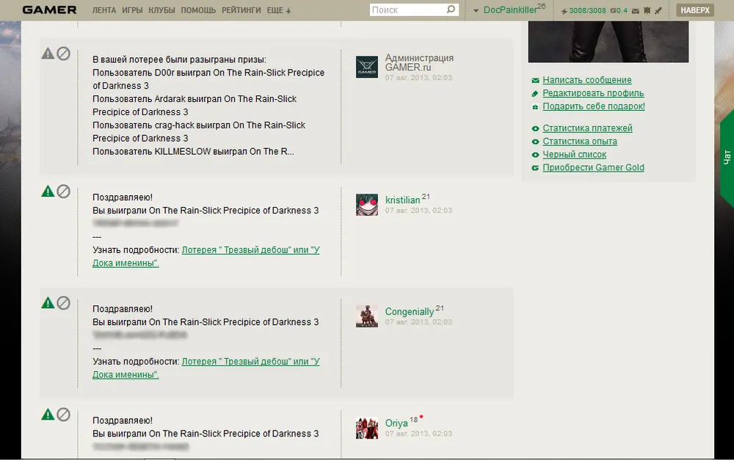Viewport: 734px width, 460px height.
Task: Open the DocPainkiller user dropdown arrow
Action: 476,10
